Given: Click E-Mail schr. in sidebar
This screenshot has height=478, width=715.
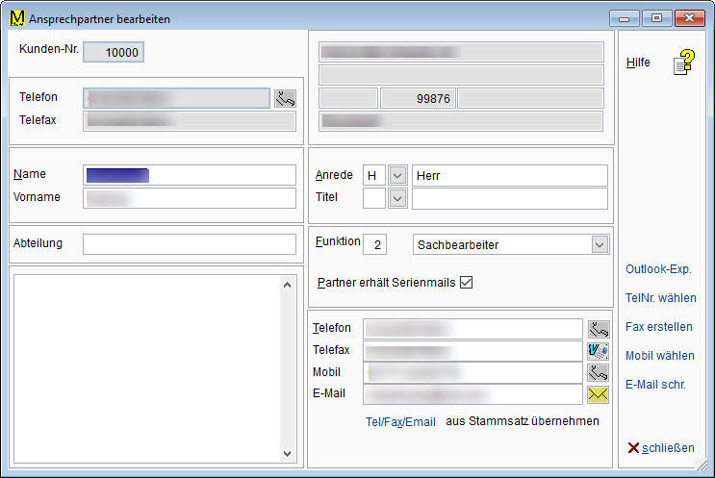Looking at the screenshot, I should pos(655,385).
